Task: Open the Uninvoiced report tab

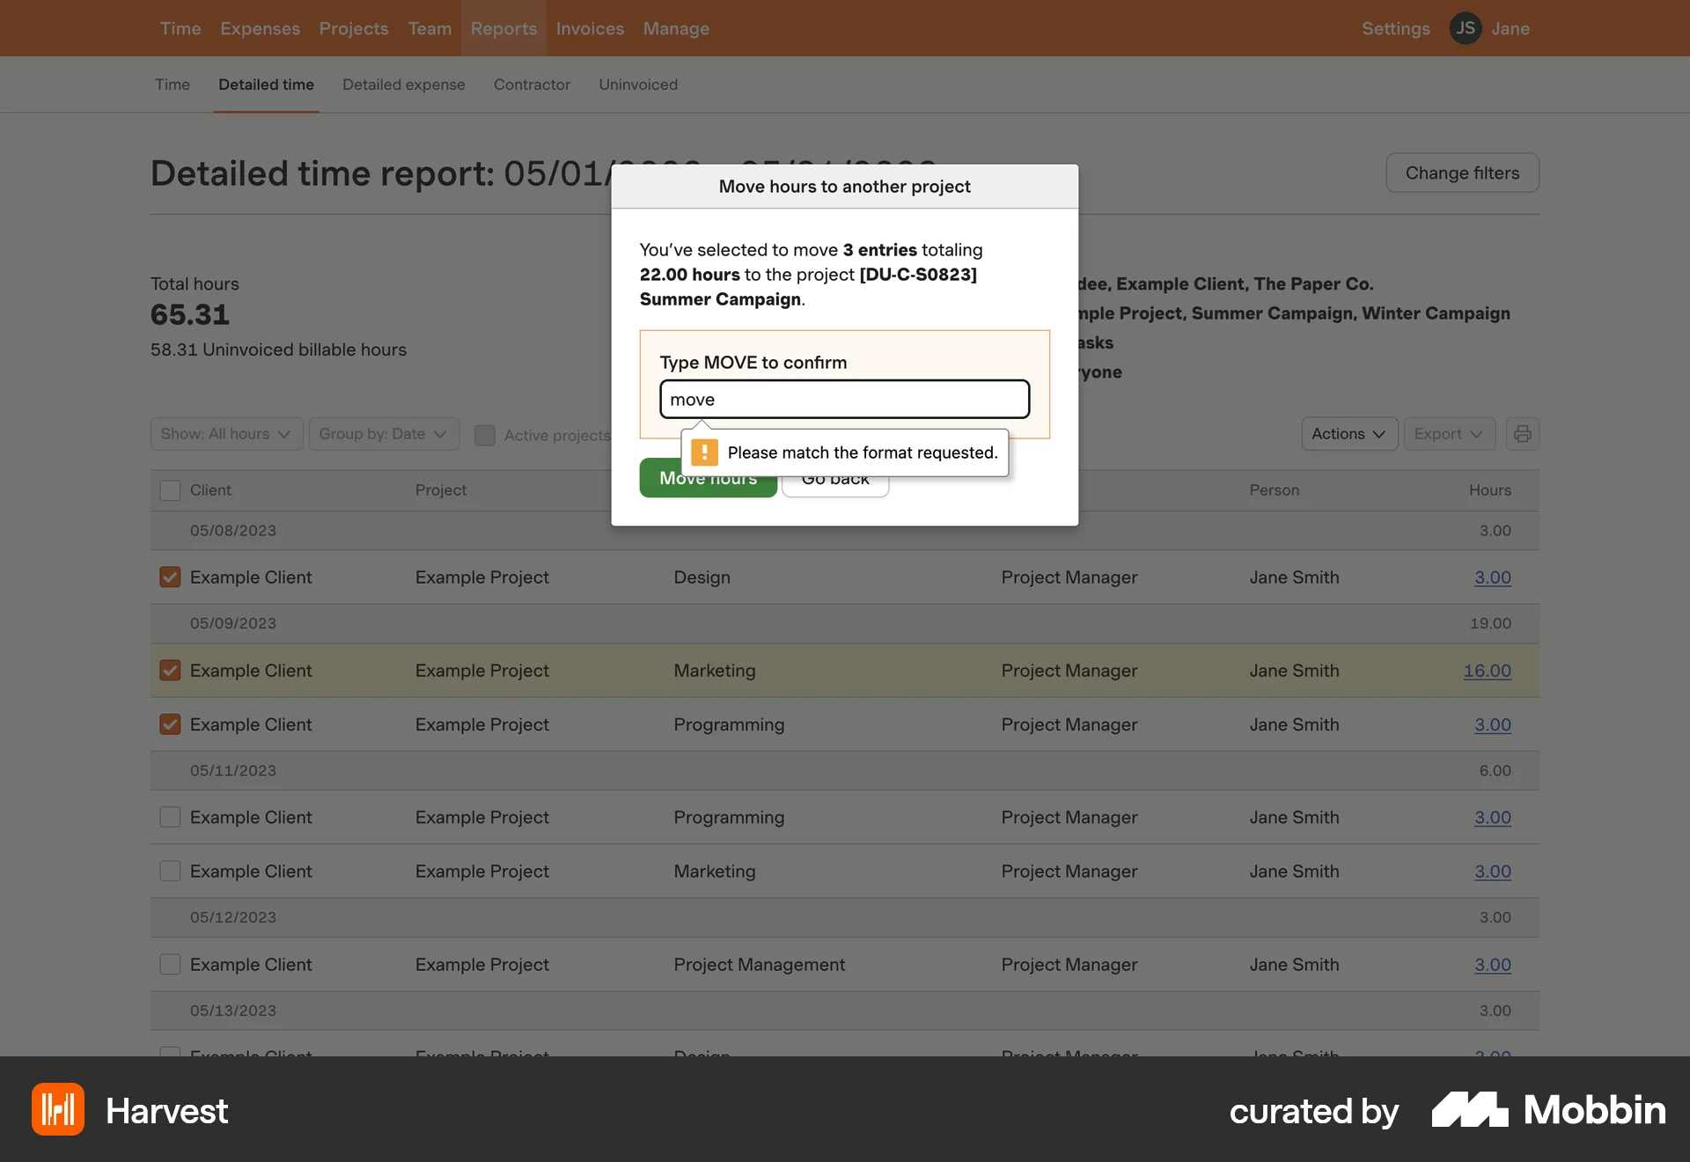Action: [x=637, y=85]
